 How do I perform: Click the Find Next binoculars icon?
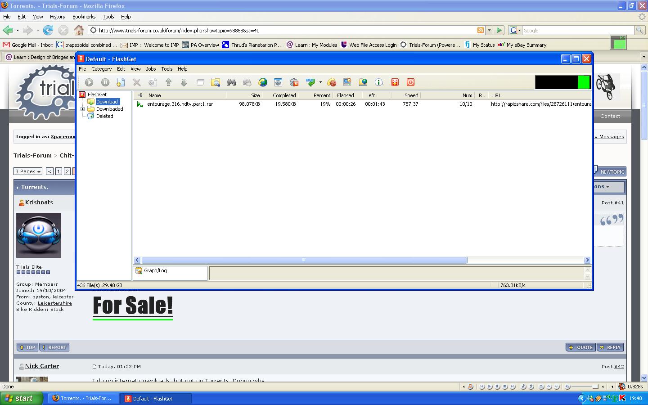pos(247,82)
